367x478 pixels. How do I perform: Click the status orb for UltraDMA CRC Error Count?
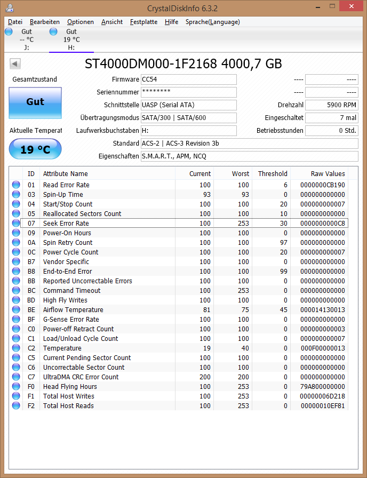[16, 377]
